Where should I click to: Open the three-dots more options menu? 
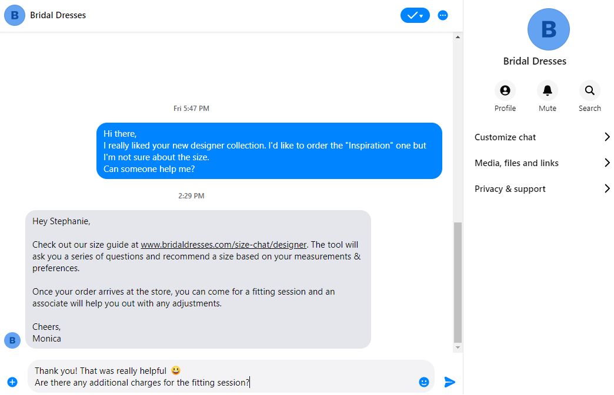tap(443, 15)
